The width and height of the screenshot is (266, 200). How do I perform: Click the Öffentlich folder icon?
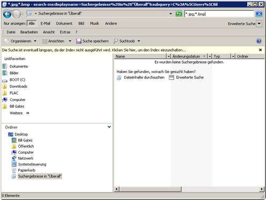[x=14, y=146]
